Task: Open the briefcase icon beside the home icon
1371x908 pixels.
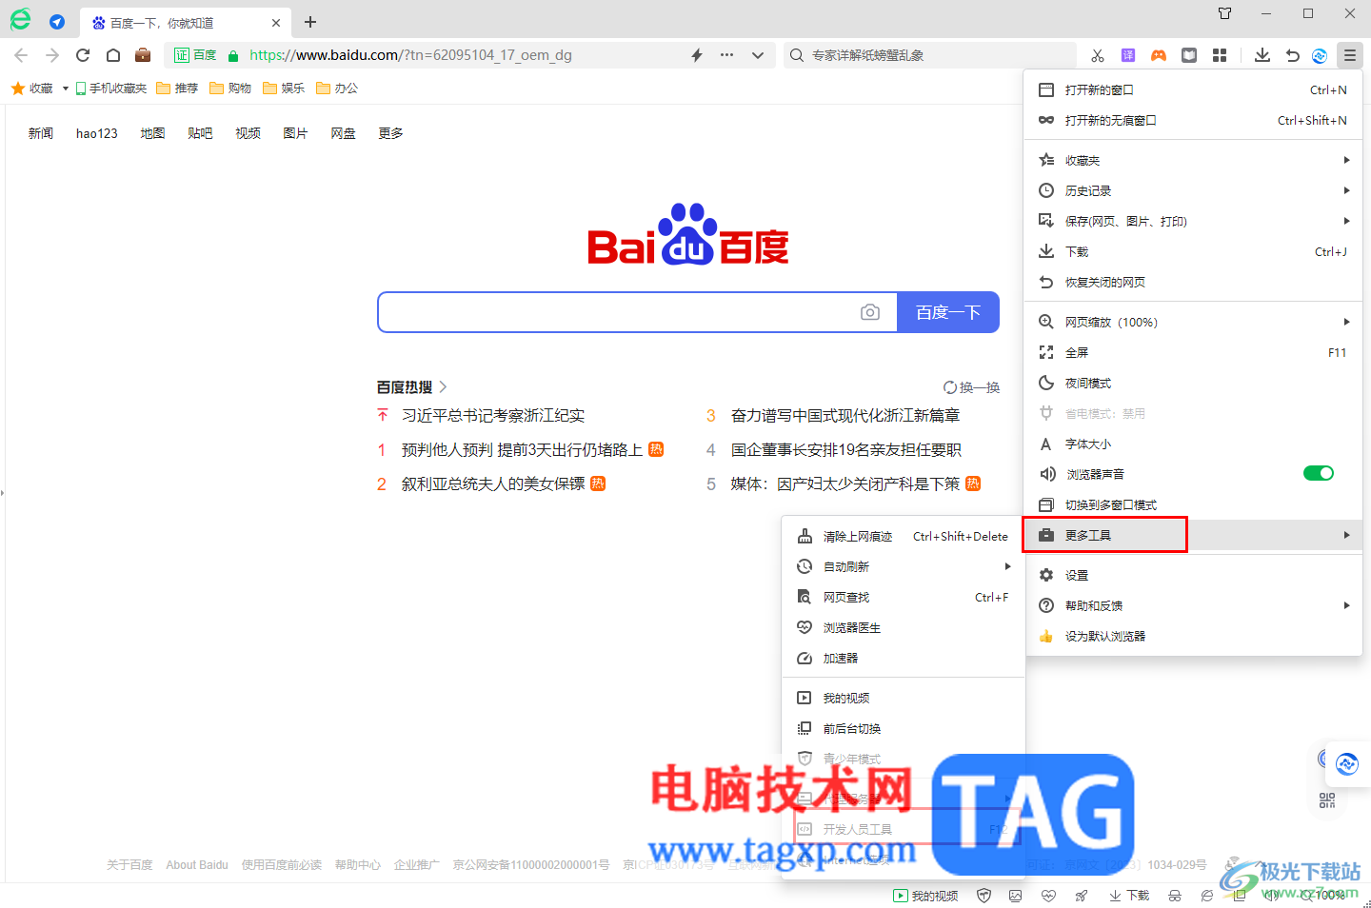Action: [143, 55]
